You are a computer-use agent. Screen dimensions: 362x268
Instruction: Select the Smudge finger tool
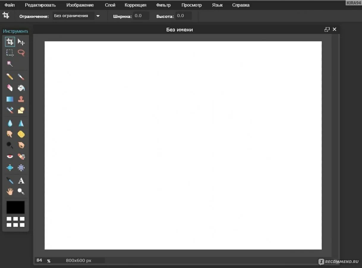pyautogui.click(x=10, y=134)
